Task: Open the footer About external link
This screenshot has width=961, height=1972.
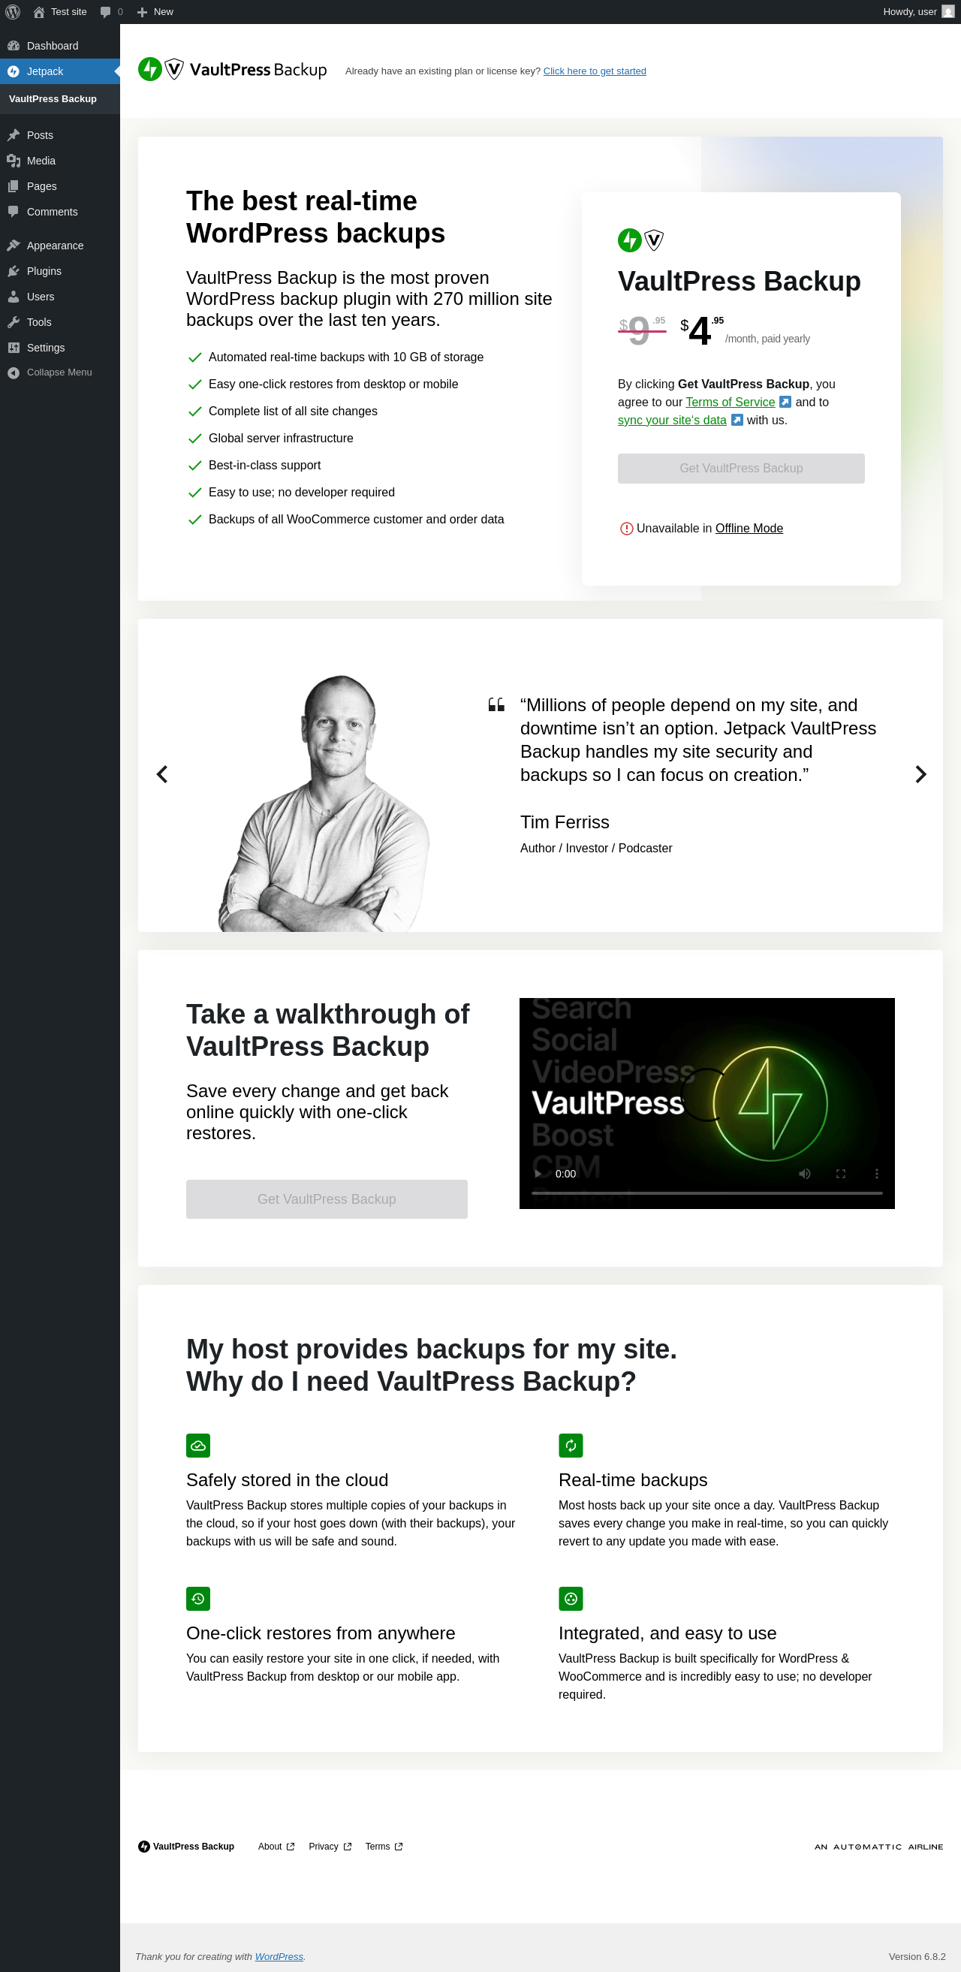Action: pos(276,1847)
